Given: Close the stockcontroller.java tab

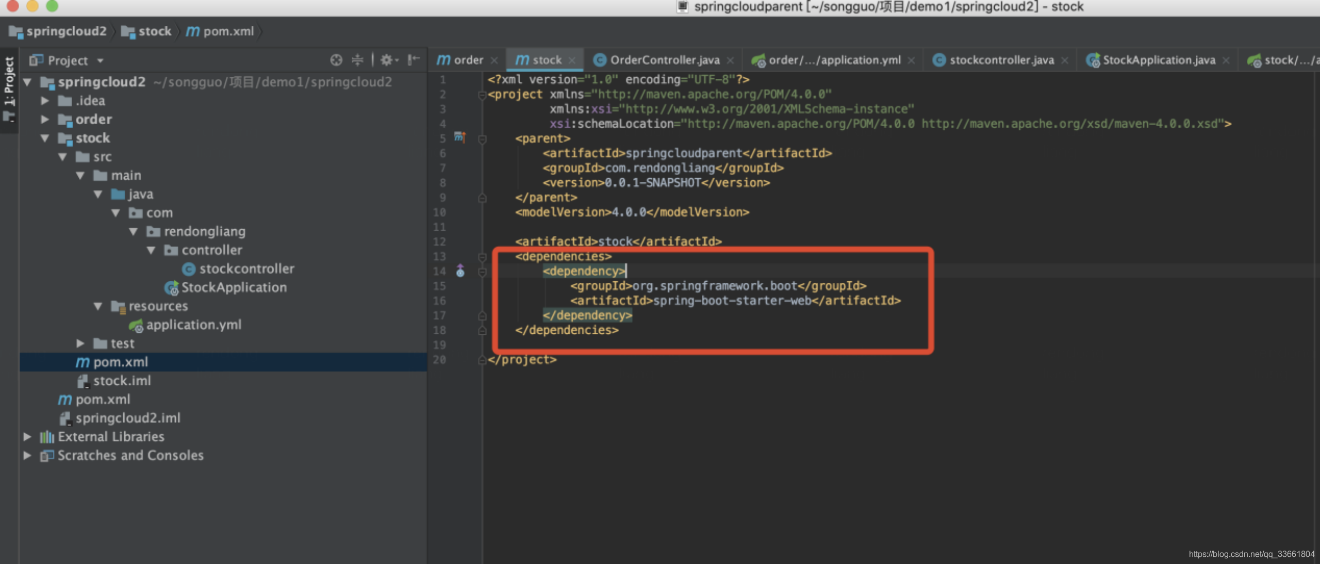Looking at the screenshot, I should click(x=1065, y=60).
